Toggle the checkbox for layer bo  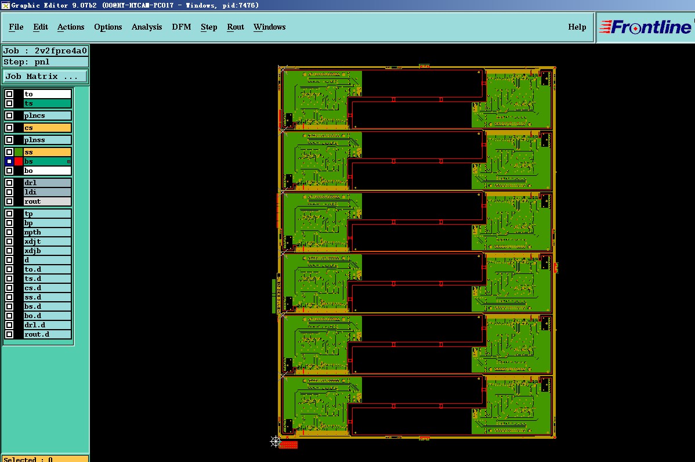coord(9,171)
